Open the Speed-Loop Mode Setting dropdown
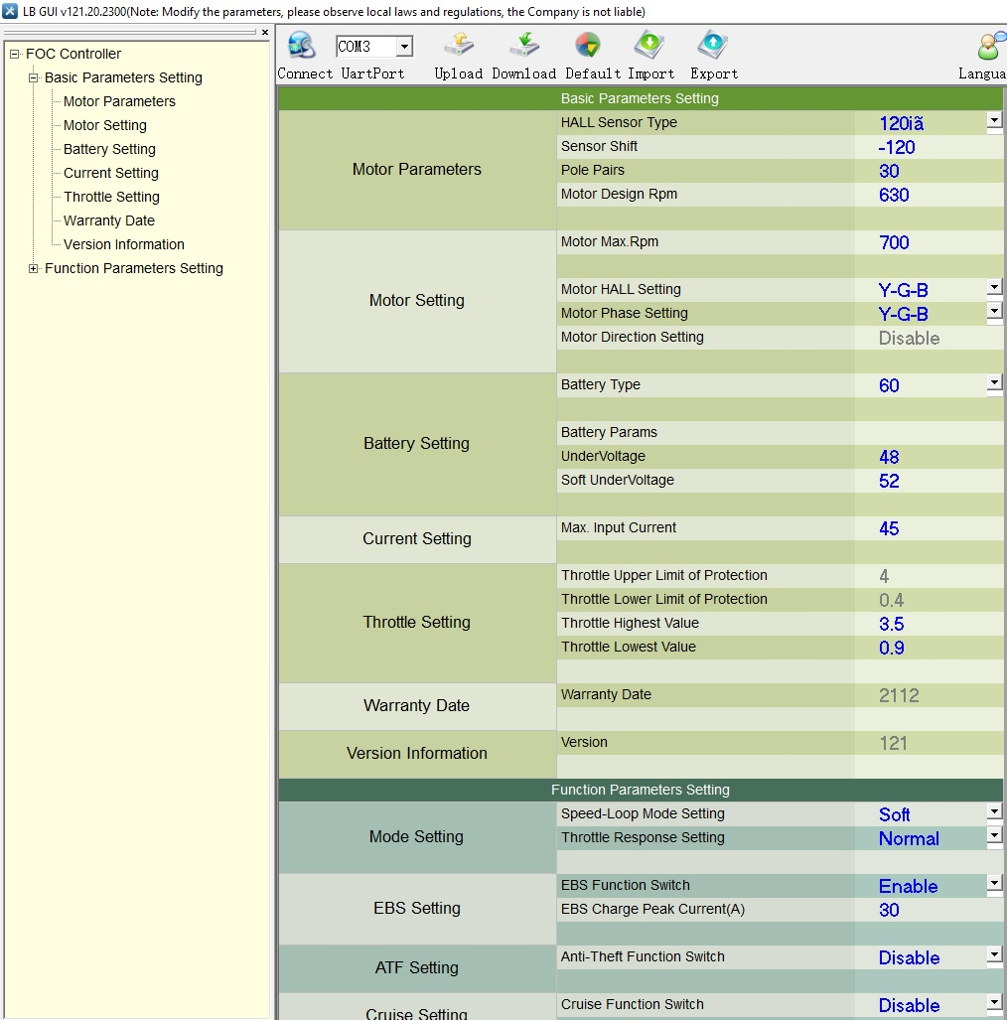The image size is (1007, 1020). [994, 812]
